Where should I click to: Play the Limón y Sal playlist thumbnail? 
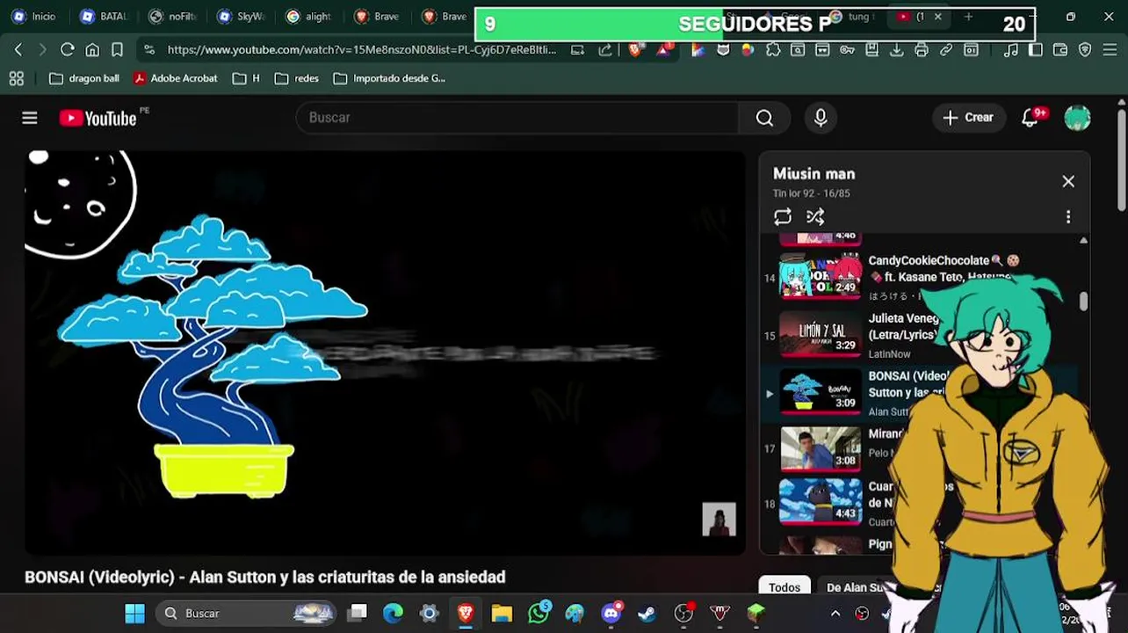(821, 334)
